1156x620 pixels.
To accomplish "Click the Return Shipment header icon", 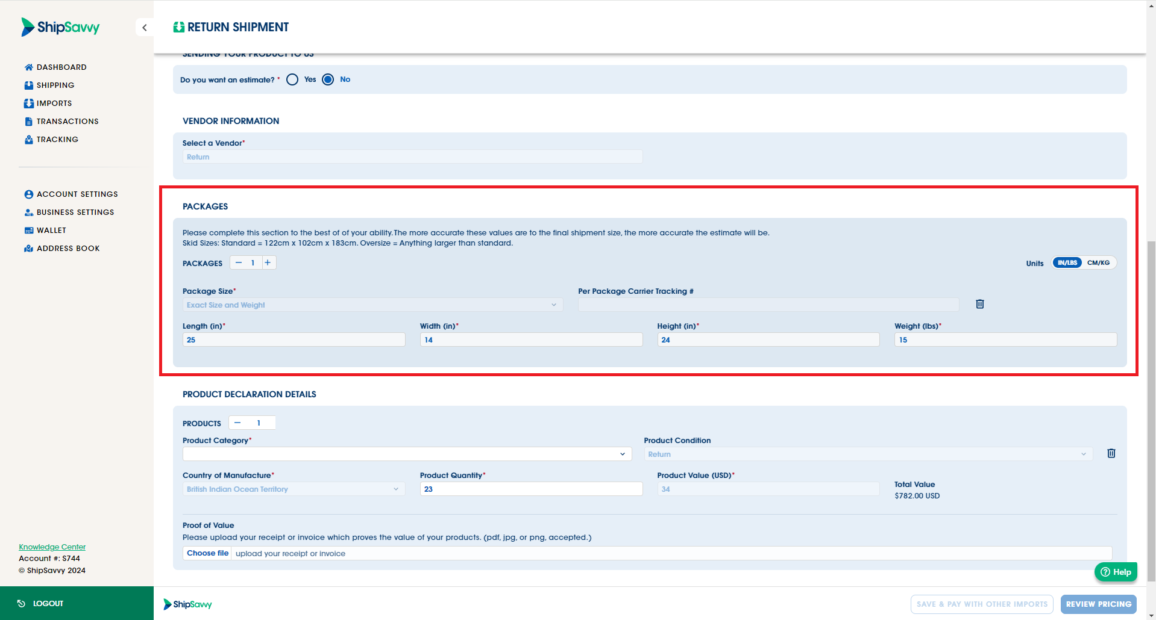I will pos(179,27).
